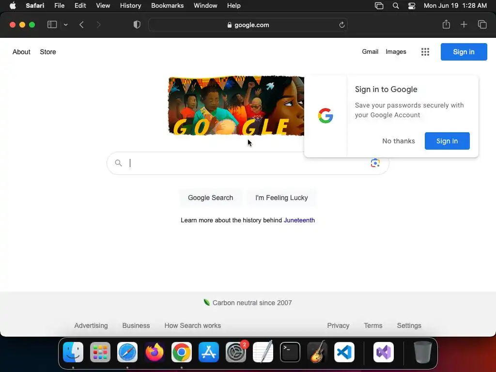Click I'm Feeling Lucky
496x372 pixels.
281,198
